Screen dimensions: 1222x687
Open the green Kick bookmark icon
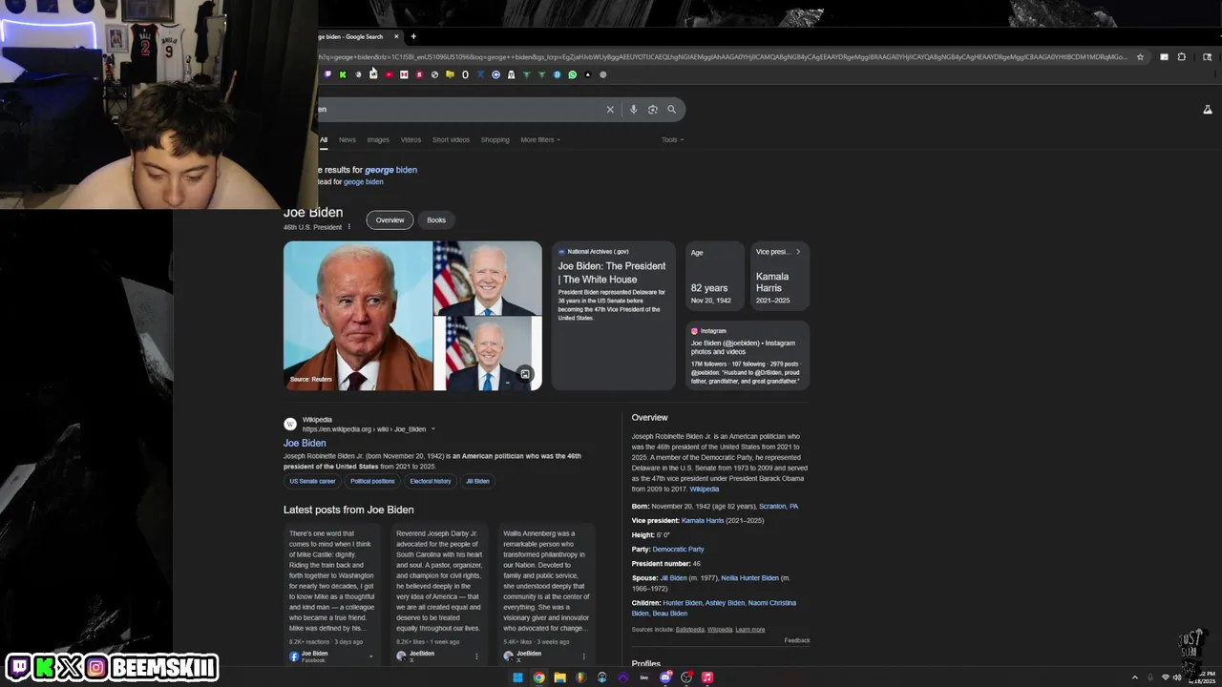tap(343, 74)
